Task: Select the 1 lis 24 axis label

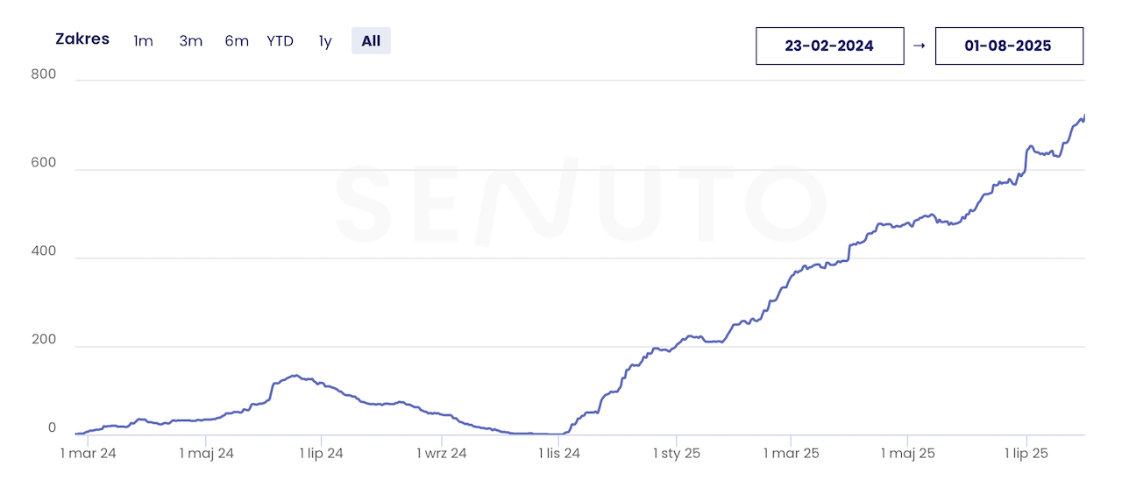Action: coord(558,454)
